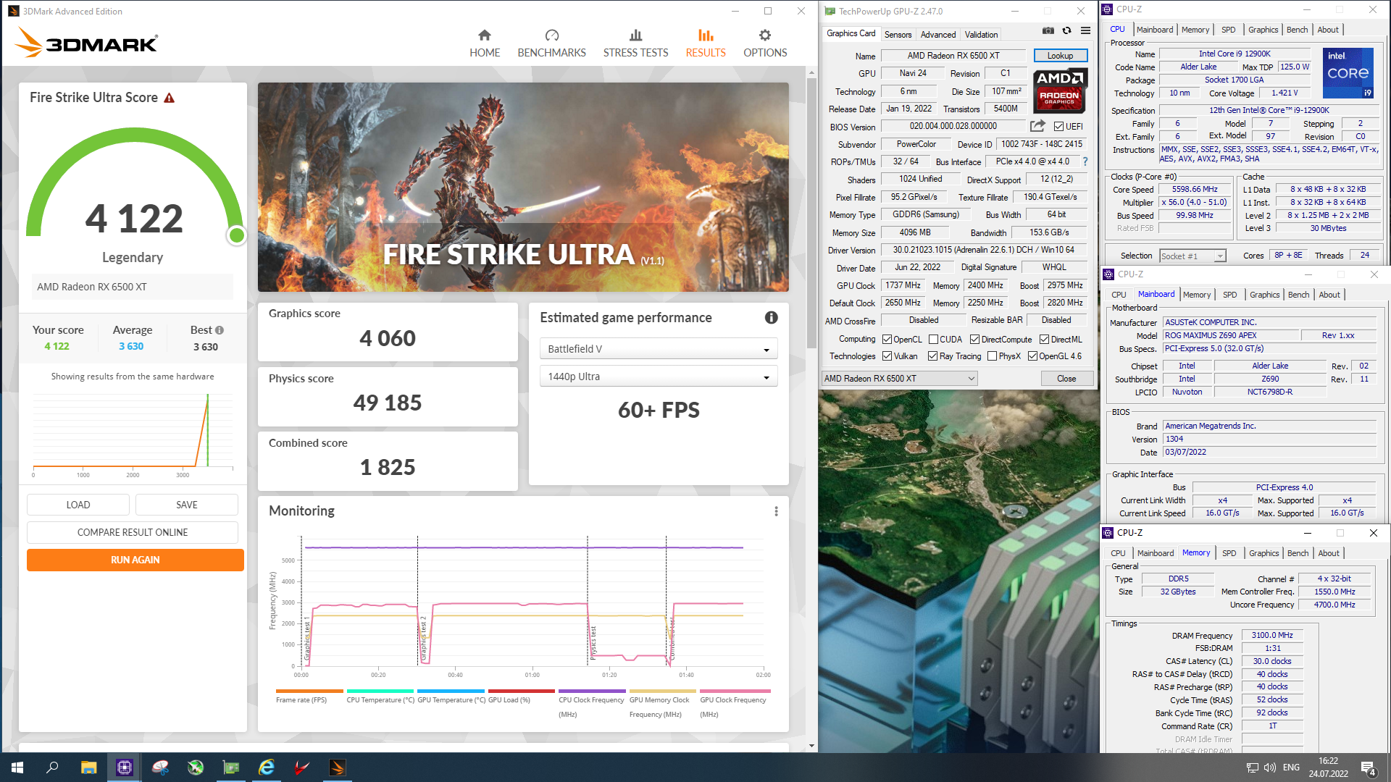Click the Lookup button in GPU-Z

(1060, 56)
